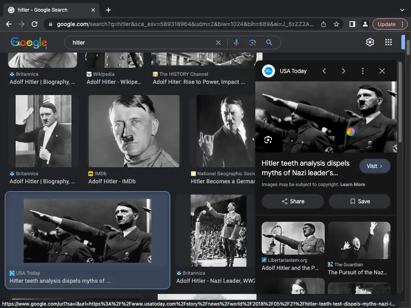Clear the search box text
411x308 pixels.
tap(218, 43)
